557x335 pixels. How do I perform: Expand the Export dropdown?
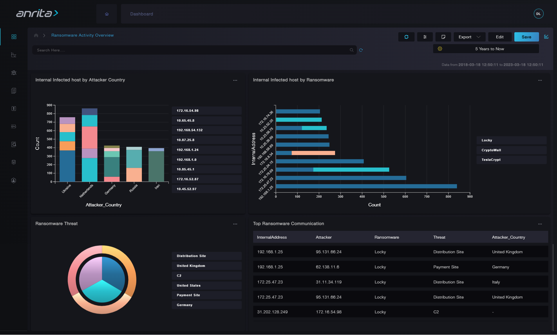click(x=469, y=37)
